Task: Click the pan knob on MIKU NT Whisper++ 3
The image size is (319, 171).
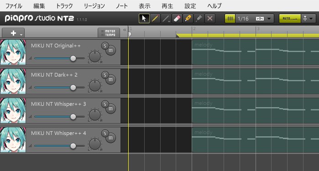Action: coord(95,114)
